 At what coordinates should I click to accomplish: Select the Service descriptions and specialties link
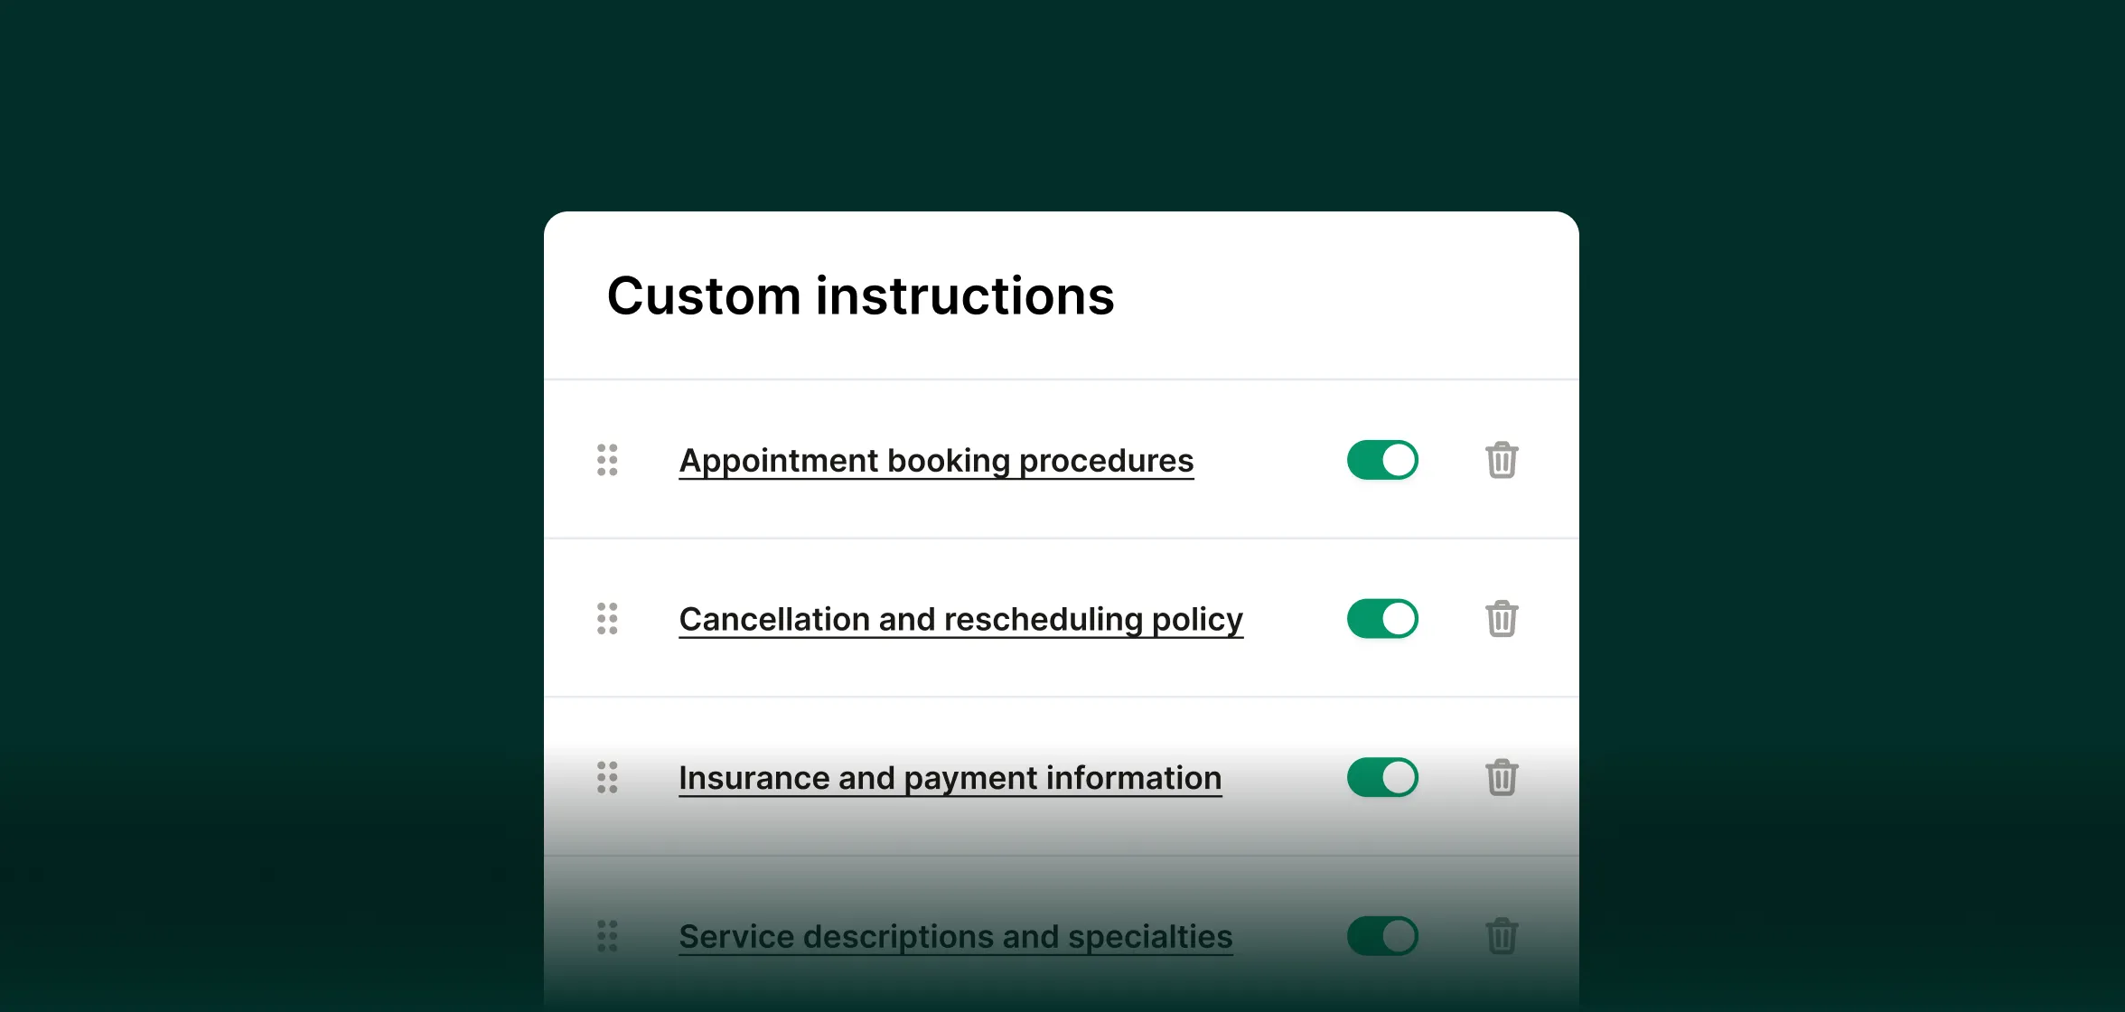click(x=955, y=937)
